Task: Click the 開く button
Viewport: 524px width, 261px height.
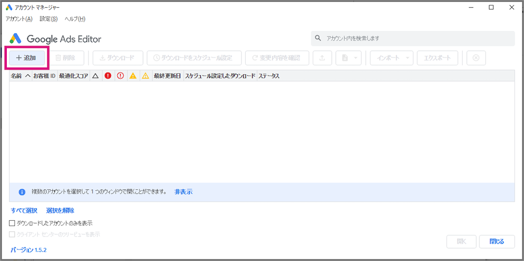Action: pos(461,242)
